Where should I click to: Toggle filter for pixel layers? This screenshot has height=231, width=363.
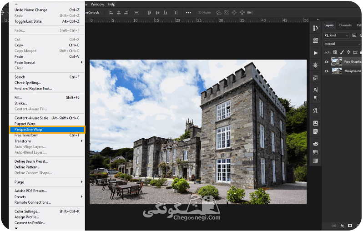pyautogui.click(x=354, y=35)
